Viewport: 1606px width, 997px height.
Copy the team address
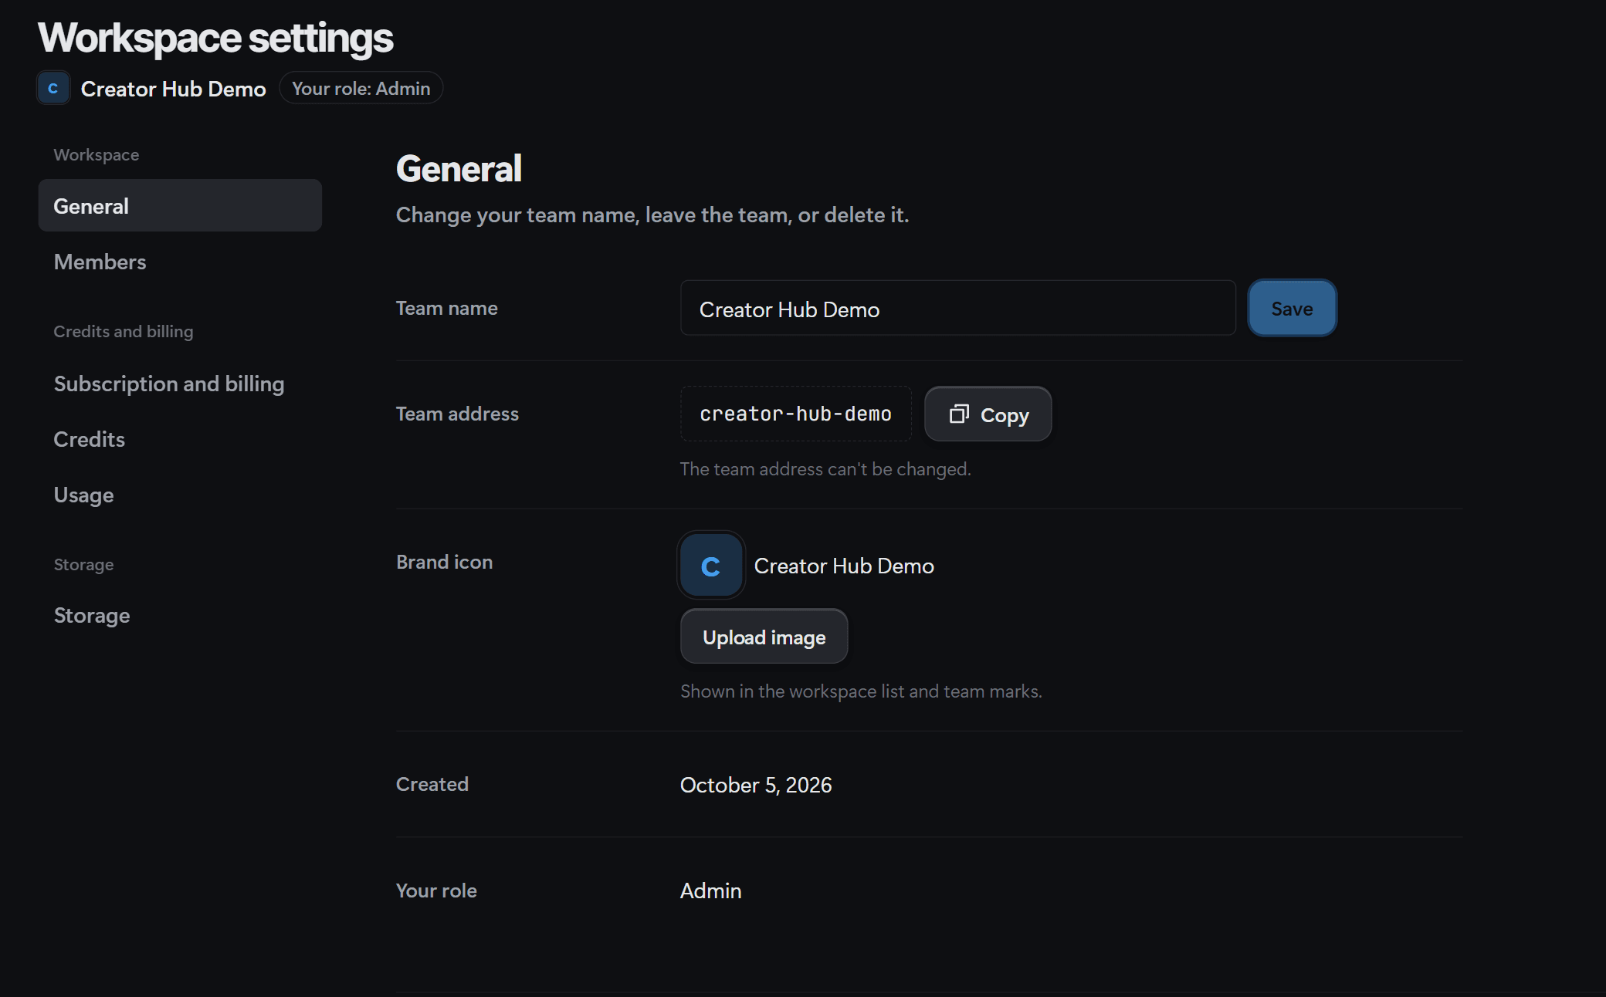[x=988, y=414]
